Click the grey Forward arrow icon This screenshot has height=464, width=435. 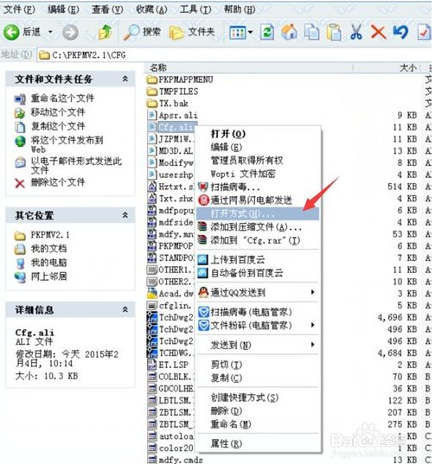(70, 32)
